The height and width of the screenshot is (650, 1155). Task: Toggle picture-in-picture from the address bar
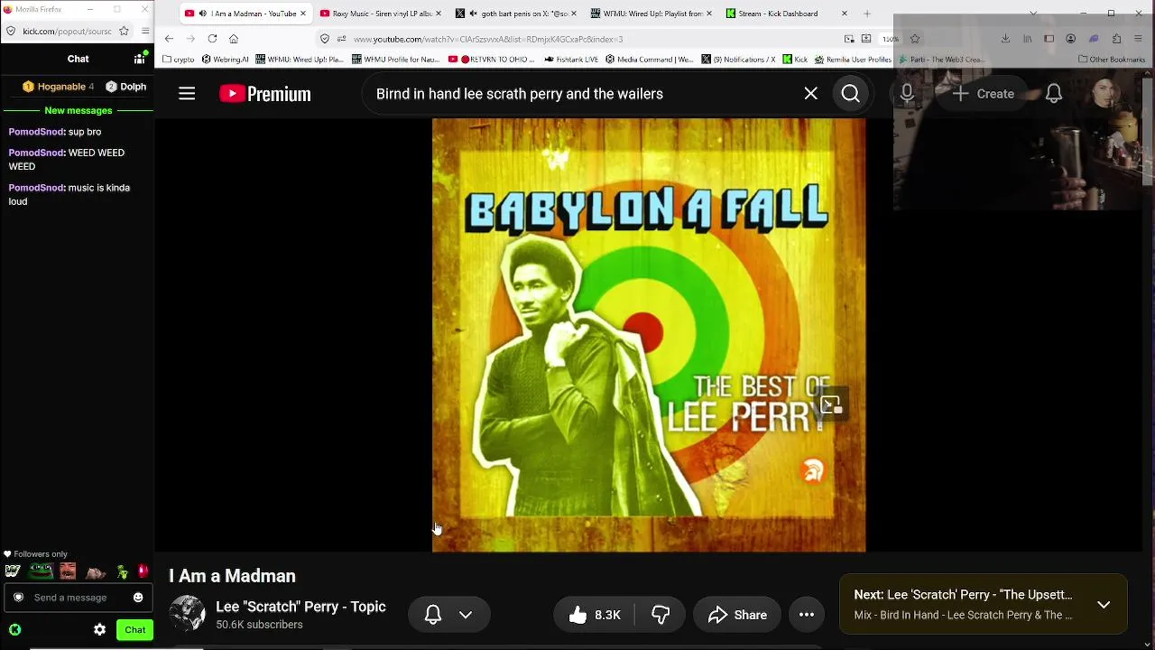point(849,39)
